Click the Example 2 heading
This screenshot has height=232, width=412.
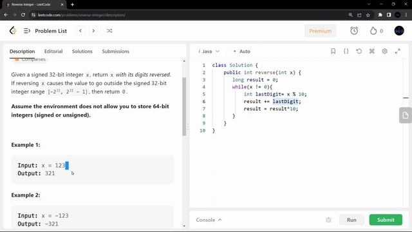(x=26, y=195)
